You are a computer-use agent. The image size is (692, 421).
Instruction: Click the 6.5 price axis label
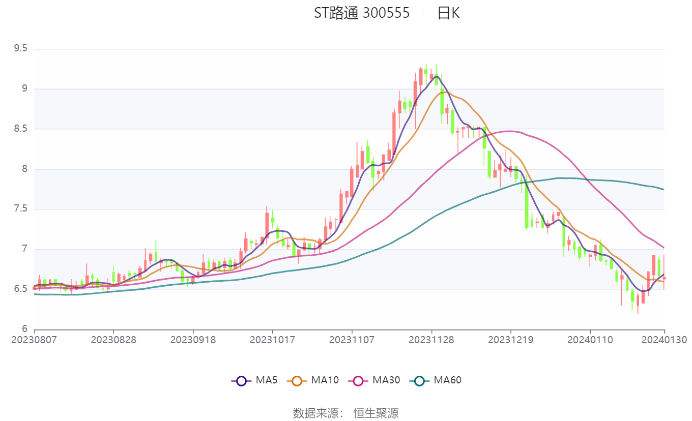pyautogui.click(x=20, y=289)
